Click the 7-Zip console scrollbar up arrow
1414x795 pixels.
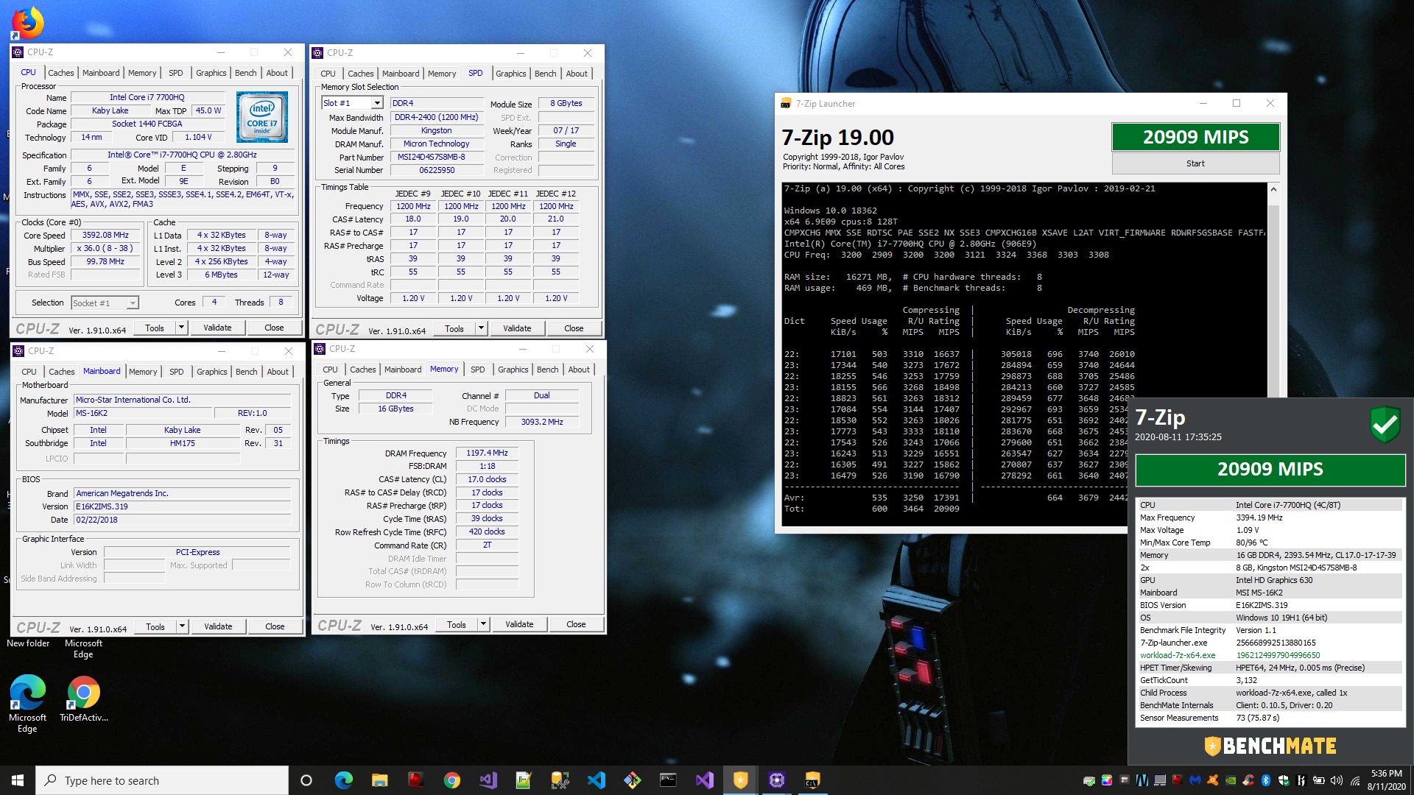point(1274,190)
